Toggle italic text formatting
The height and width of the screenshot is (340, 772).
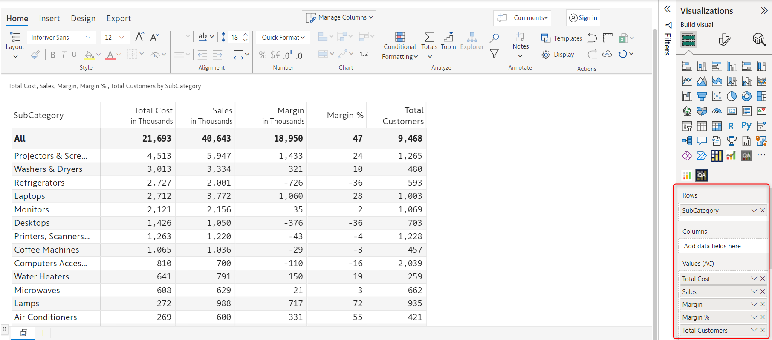(64, 55)
